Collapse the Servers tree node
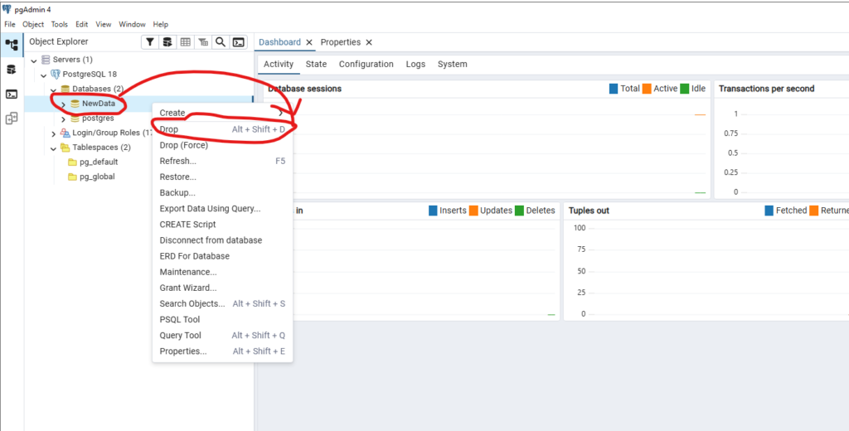This screenshot has height=431, width=849. pos(33,61)
